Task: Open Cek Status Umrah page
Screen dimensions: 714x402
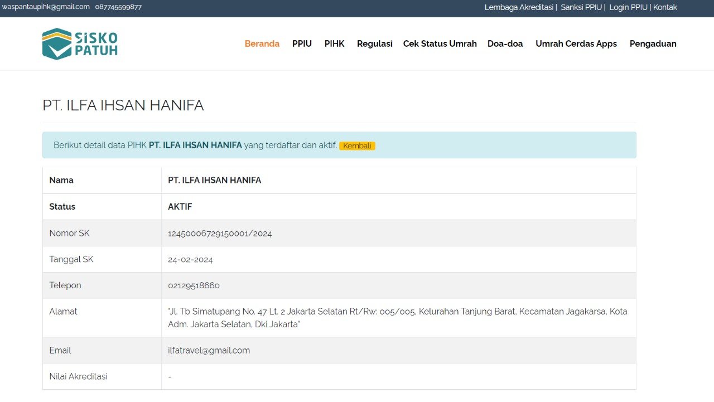Action: pyautogui.click(x=440, y=43)
